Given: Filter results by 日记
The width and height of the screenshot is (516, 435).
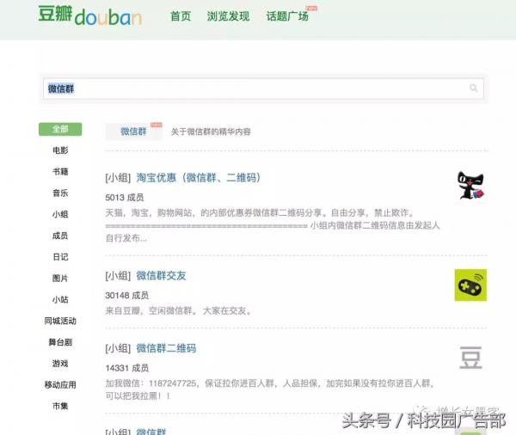Looking at the screenshot, I should pos(60,257).
